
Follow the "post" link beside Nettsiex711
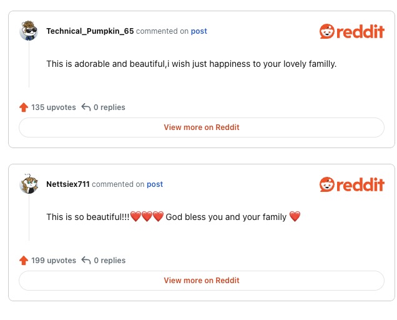pyautogui.click(x=155, y=184)
